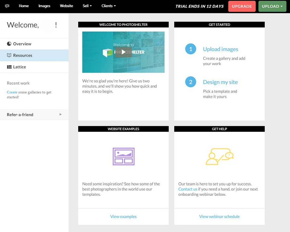This screenshot has height=232, width=290.
Task: Open the Sell dropdown menu
Action: point(87,6)
